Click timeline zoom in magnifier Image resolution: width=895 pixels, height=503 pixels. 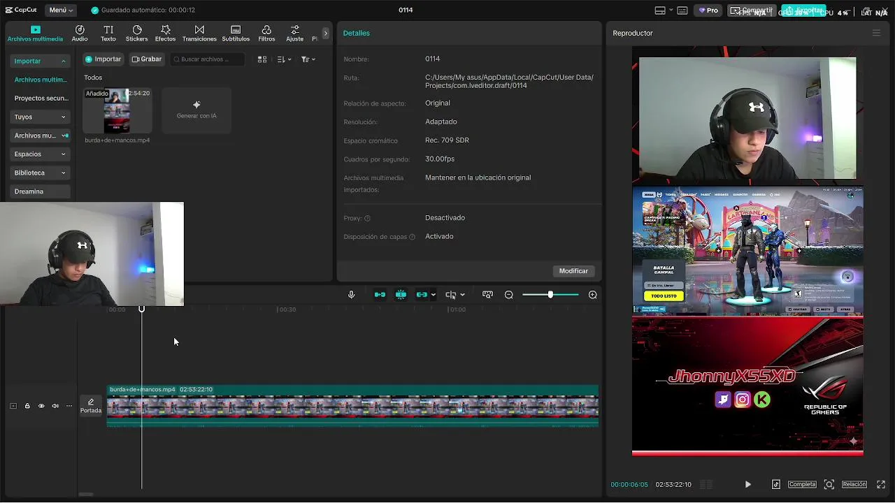(593, 295)
